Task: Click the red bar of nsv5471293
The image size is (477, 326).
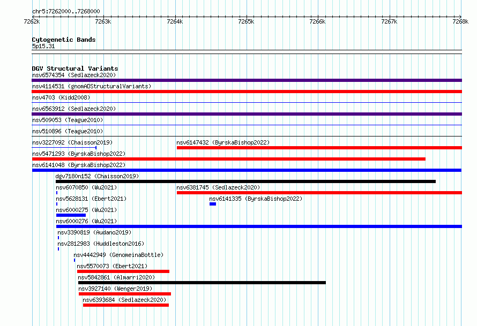Action: click(229, 159)
